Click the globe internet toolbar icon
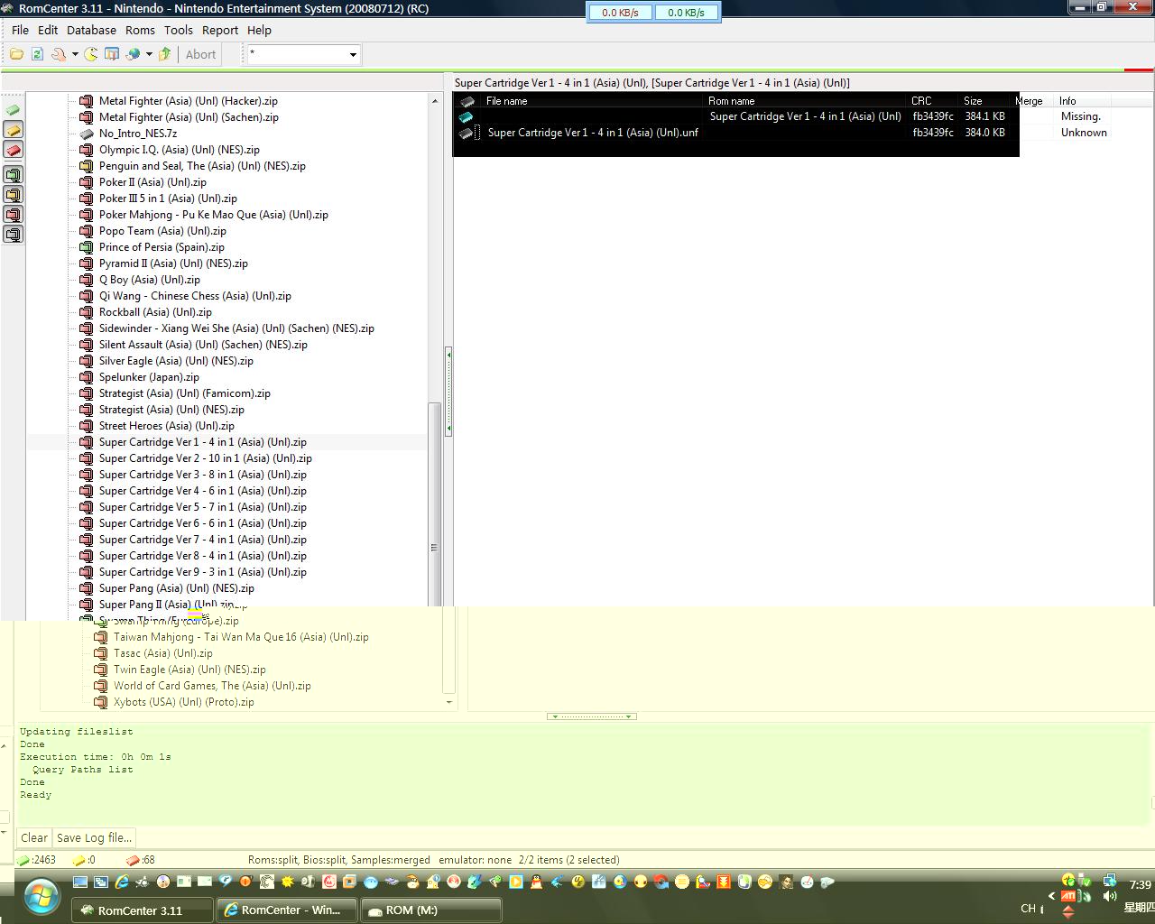Image resolution: width=1155 pixels, height=924 pixels. (134, 54)
